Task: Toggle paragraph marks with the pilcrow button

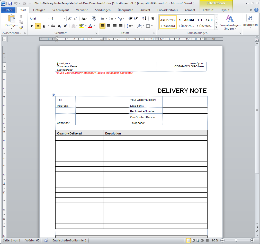Action: tap(153, 19)
